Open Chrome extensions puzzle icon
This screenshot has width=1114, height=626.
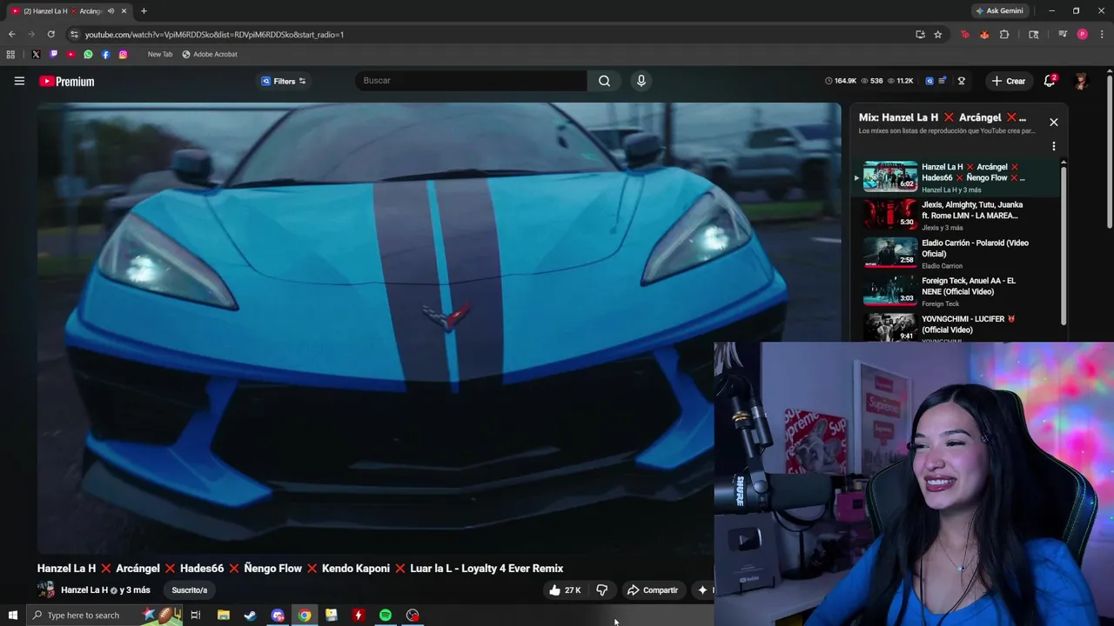click(1004, 35)
